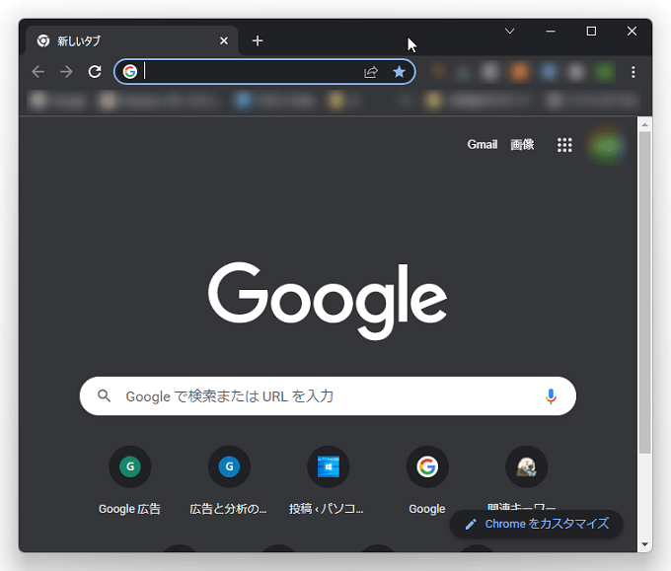671x571 pixels.
Task: Click the Google search box on page
Action: (328, 396)
